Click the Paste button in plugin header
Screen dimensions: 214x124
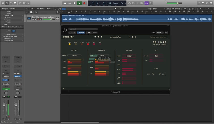(x=94, y=33)
